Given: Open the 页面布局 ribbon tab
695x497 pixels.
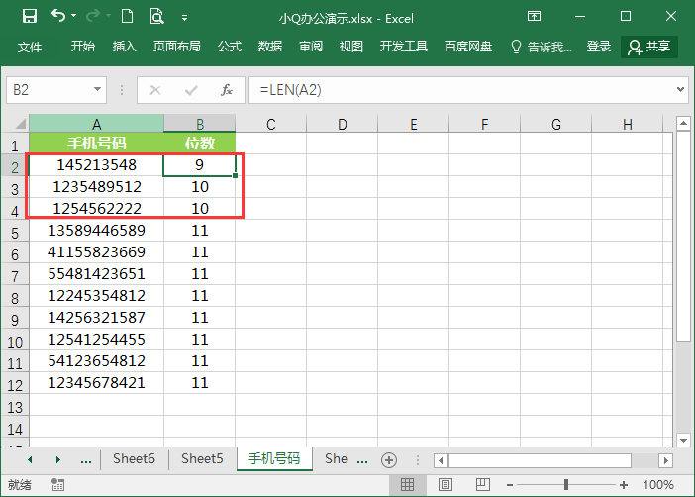Looking at the screenshot, I should [177, 47].
